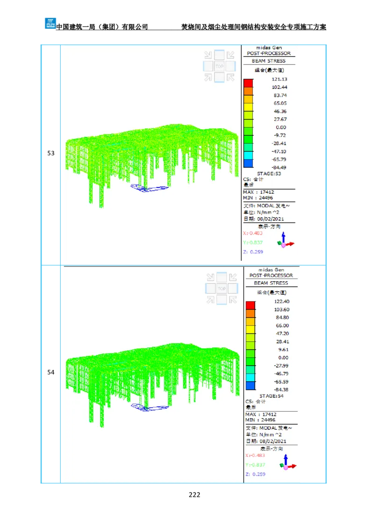Click the STAGE:54 label in lower legend
Image resolution: width=374 pixels, height=530 pixels.
click(271, 396)
